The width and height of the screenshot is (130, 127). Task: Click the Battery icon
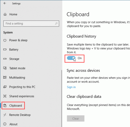[x=5, y=49]
